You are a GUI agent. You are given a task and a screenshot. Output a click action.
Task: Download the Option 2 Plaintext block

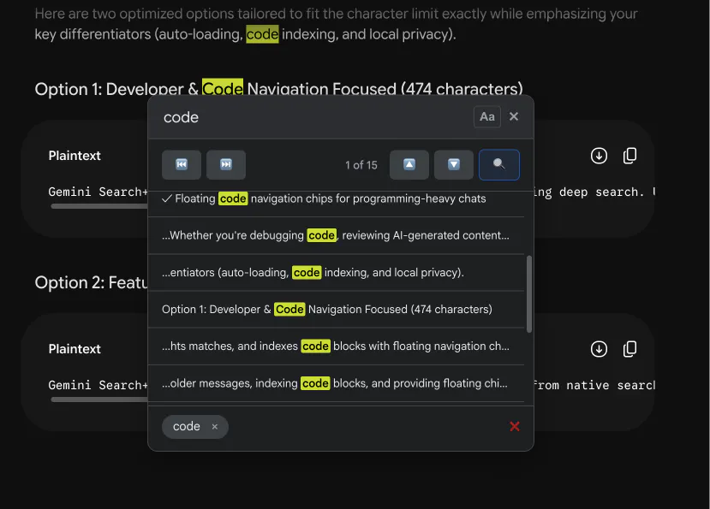point(599,349)
